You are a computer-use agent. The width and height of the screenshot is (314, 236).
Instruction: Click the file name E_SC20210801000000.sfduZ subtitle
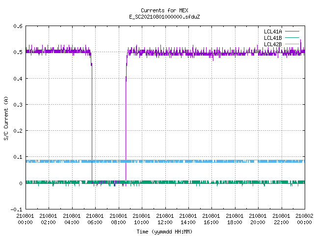coord(164,17)
